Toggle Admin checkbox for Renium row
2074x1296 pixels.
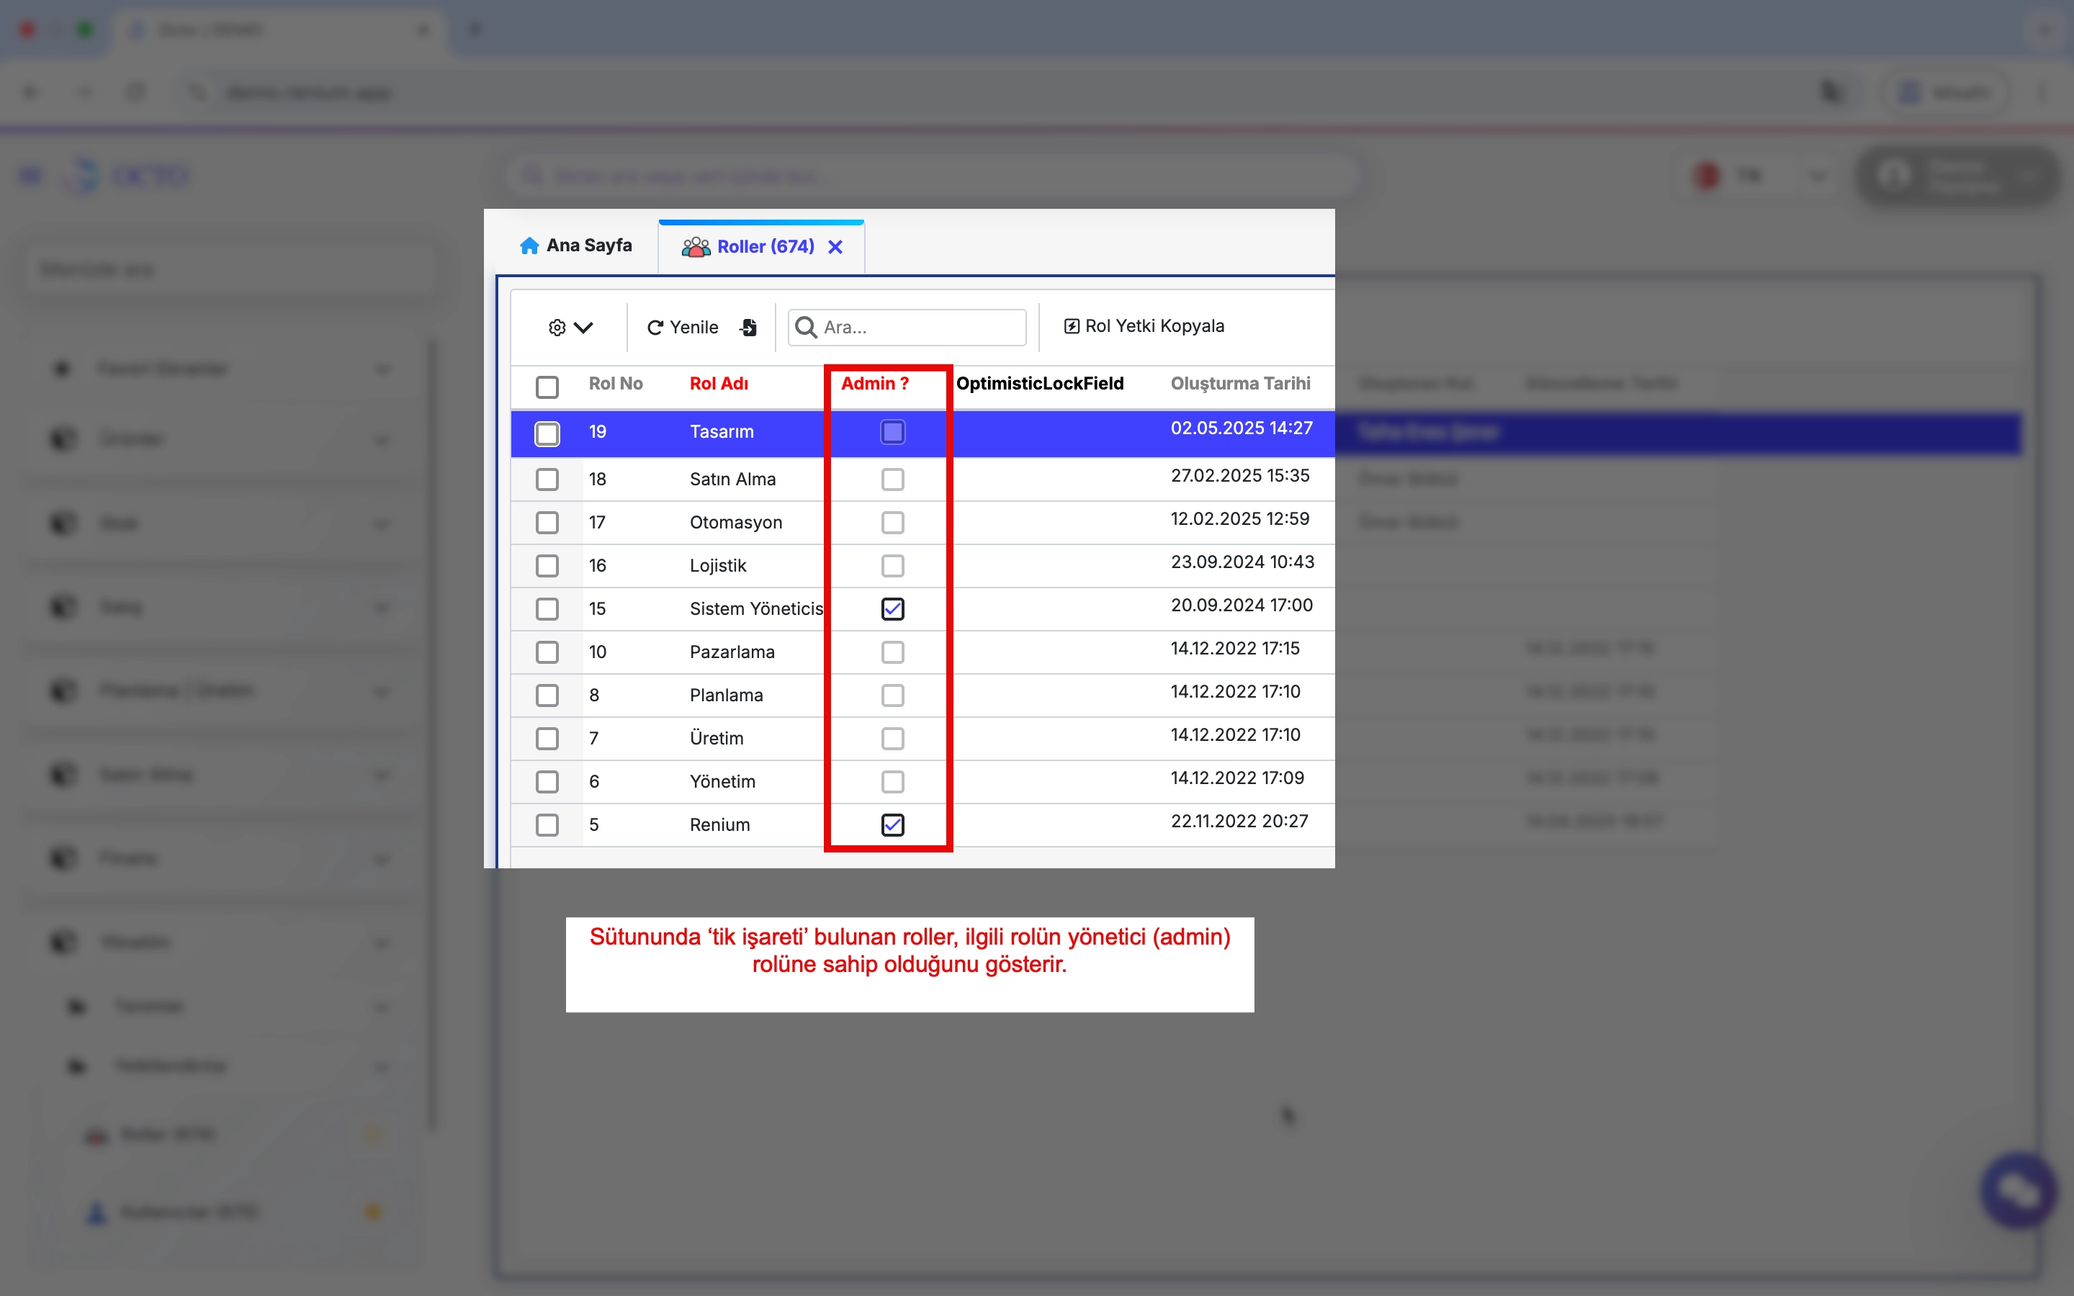click(892, 824)
